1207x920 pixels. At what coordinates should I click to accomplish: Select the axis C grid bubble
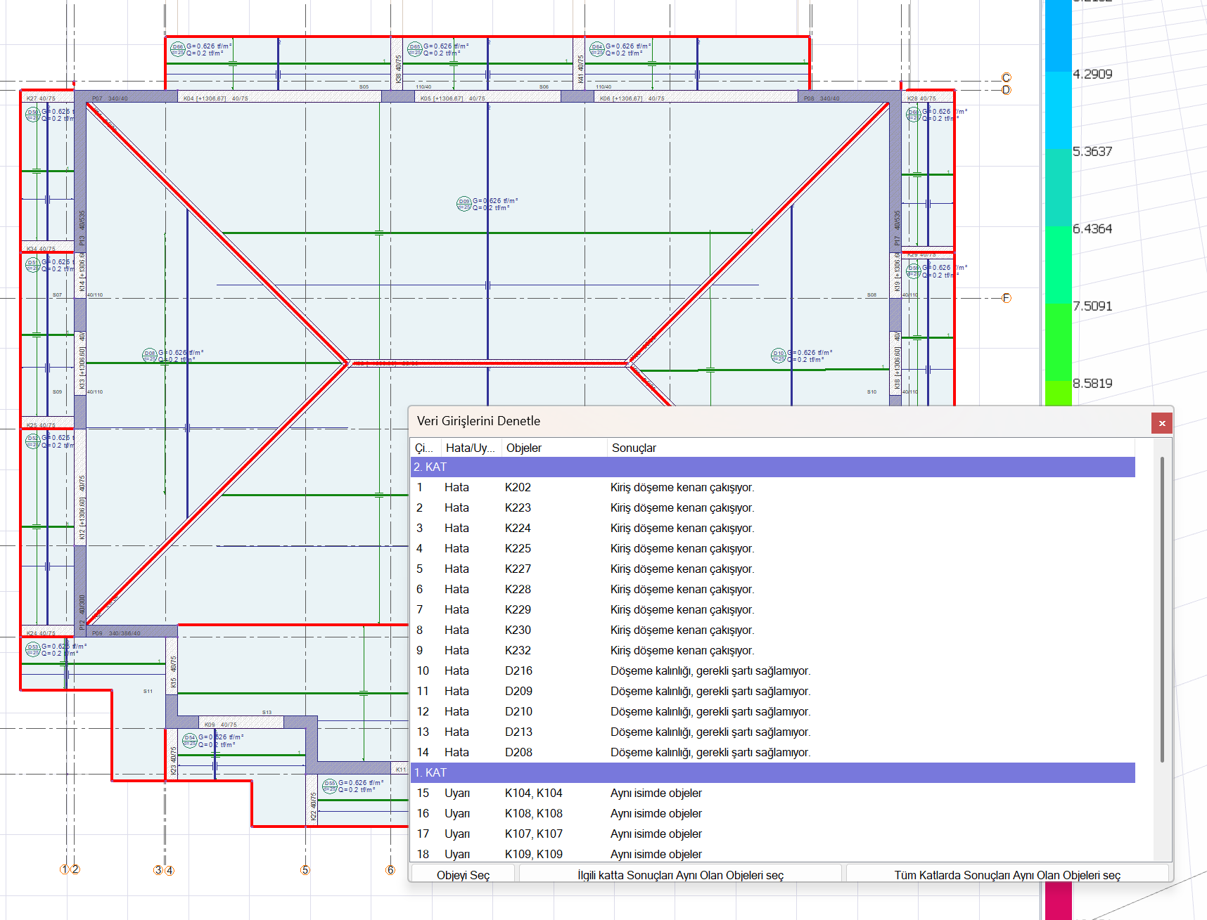pyautogui.click(x=1006, y=77)
